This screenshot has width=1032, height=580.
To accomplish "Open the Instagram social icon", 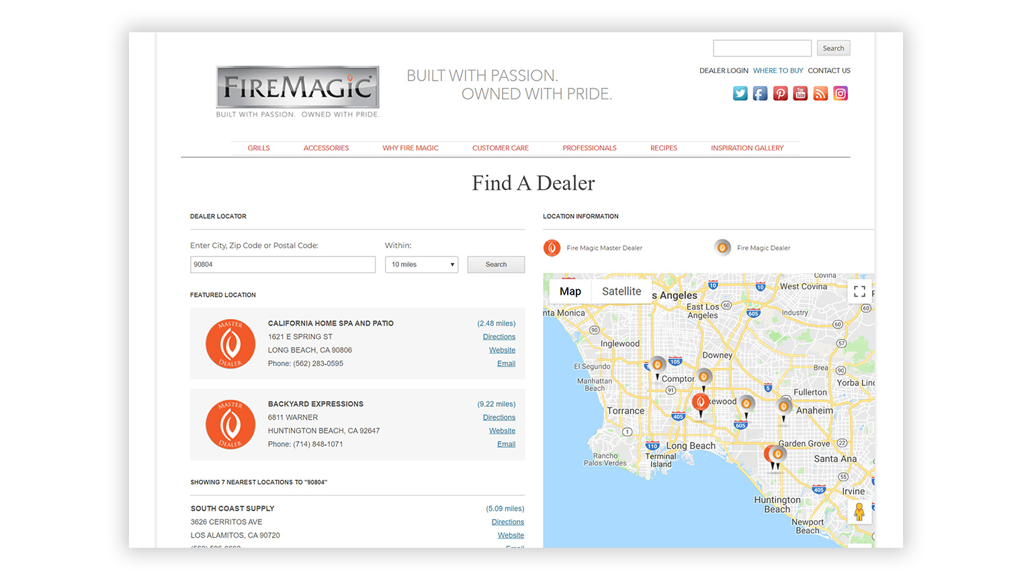I will (x=841, y=93).
